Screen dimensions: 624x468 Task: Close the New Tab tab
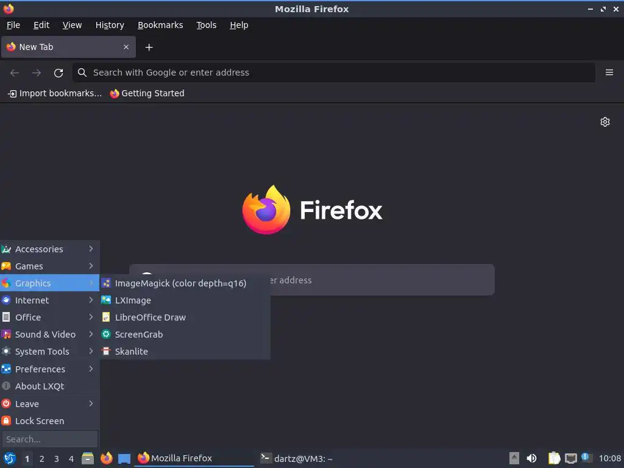pos(126,47)
